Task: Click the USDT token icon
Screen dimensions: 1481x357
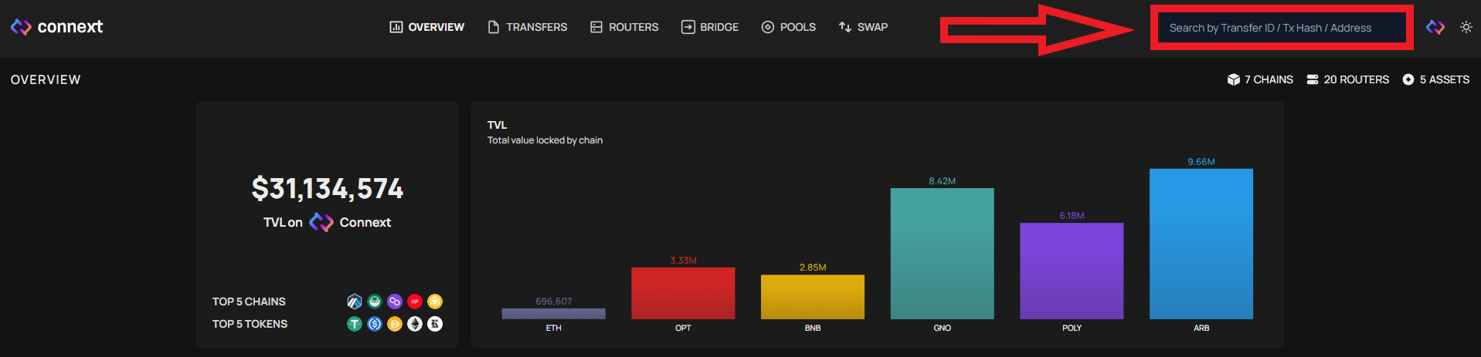Action: (355, 324)
